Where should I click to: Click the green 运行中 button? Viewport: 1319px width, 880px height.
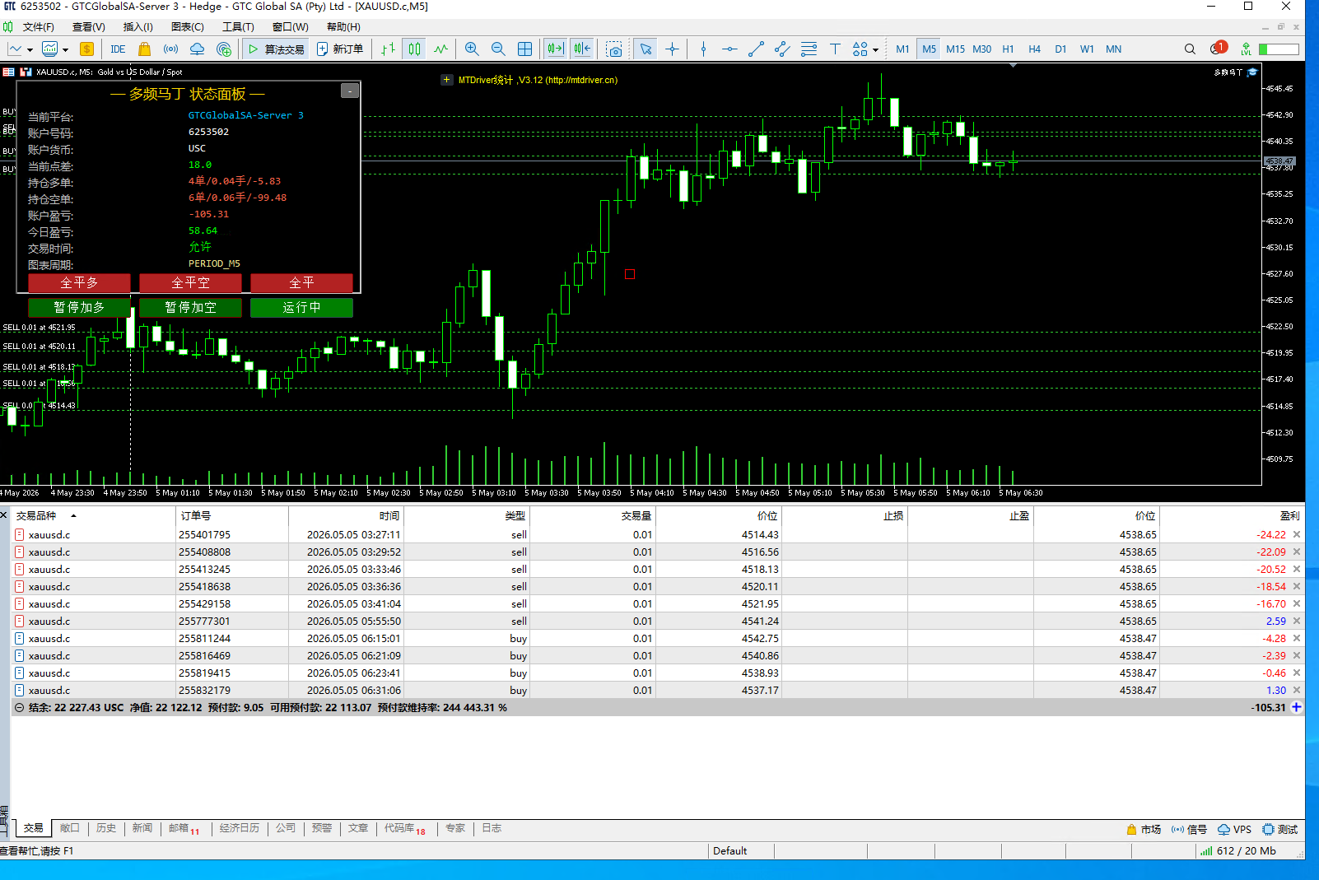[301, 308]
